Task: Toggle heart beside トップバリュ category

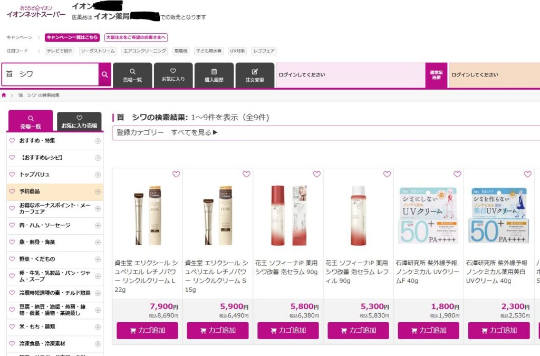Action: tap(12, 174)
